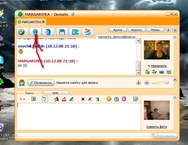This screenshot has height=145, width=188.
Task: Open call options dropdown arrow
Action: point(27,32)
